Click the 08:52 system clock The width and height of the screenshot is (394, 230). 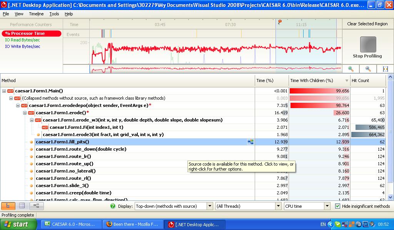[x=384, y=224]
